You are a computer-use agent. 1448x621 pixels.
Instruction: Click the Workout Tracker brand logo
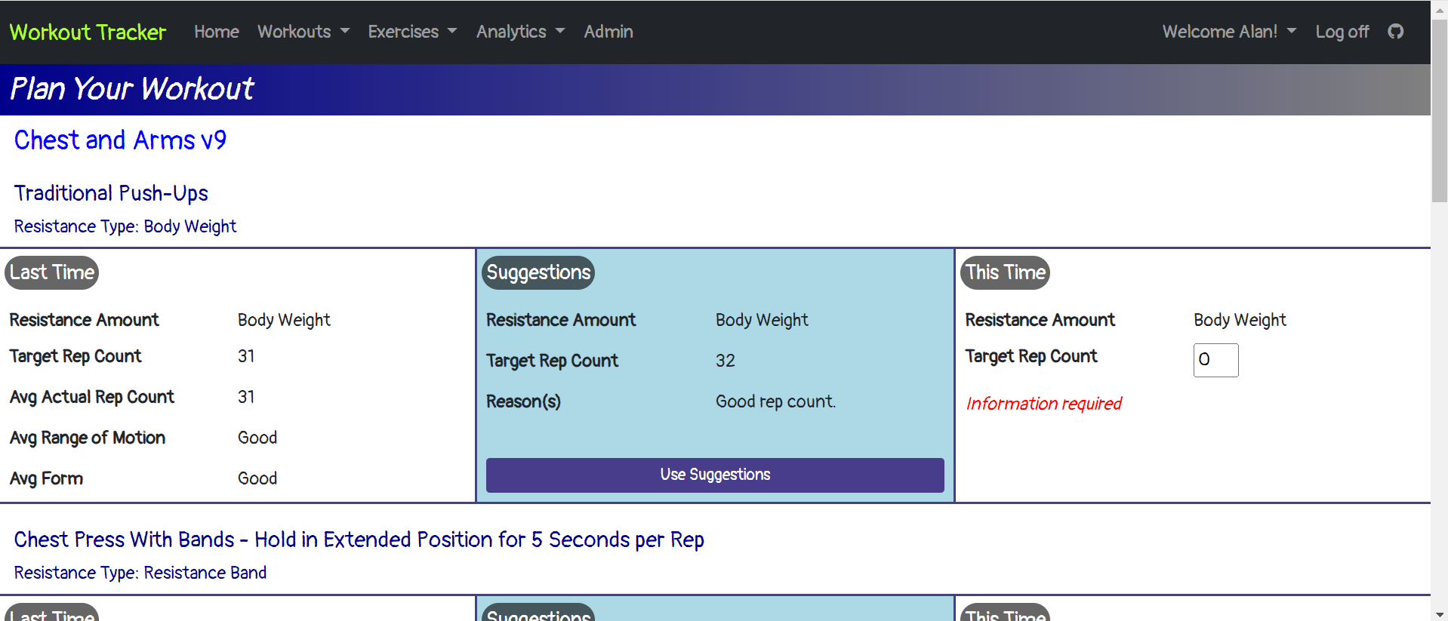[x=88, y=32]
